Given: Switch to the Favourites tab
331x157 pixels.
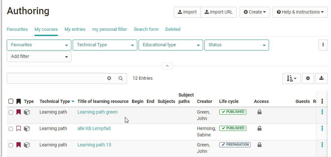Looking at the screenshot, I should tap(17, 29).
